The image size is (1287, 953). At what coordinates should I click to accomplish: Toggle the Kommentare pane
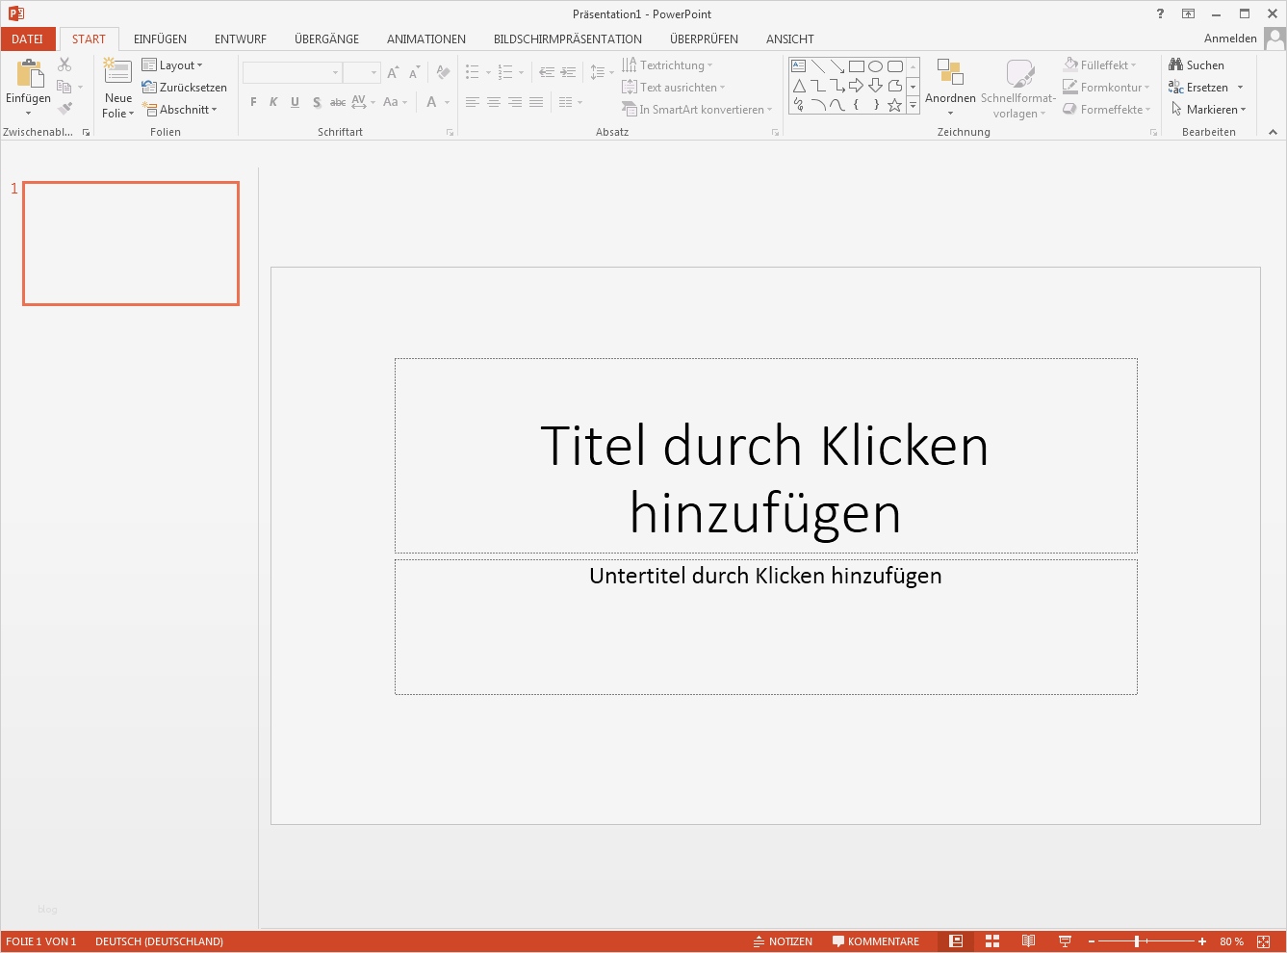[876, 941]
